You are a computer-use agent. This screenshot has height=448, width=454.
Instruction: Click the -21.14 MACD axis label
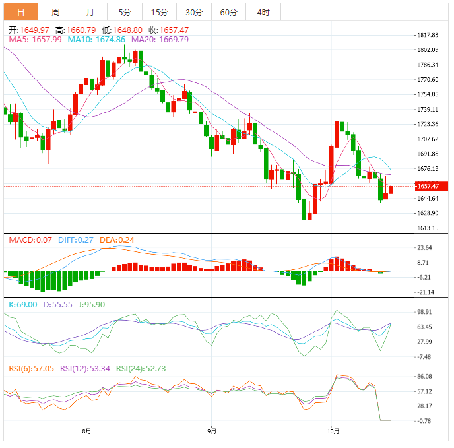coord(426,292)
